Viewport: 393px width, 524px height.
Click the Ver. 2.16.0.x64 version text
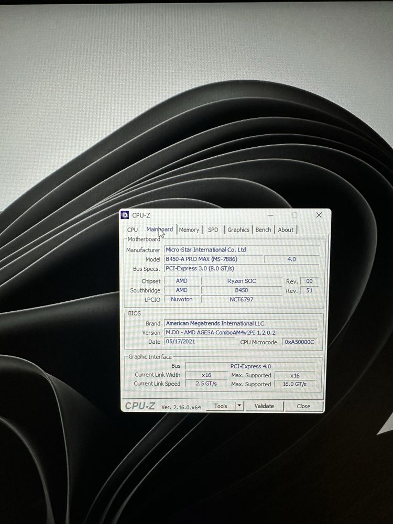pyautogui.click(x=181, y=407)
